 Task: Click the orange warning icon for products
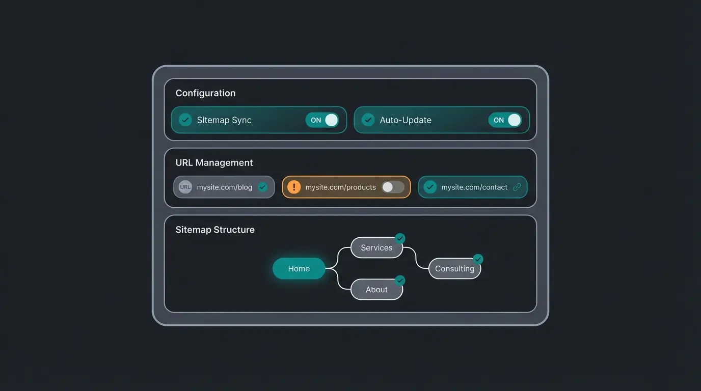(294, 187)
